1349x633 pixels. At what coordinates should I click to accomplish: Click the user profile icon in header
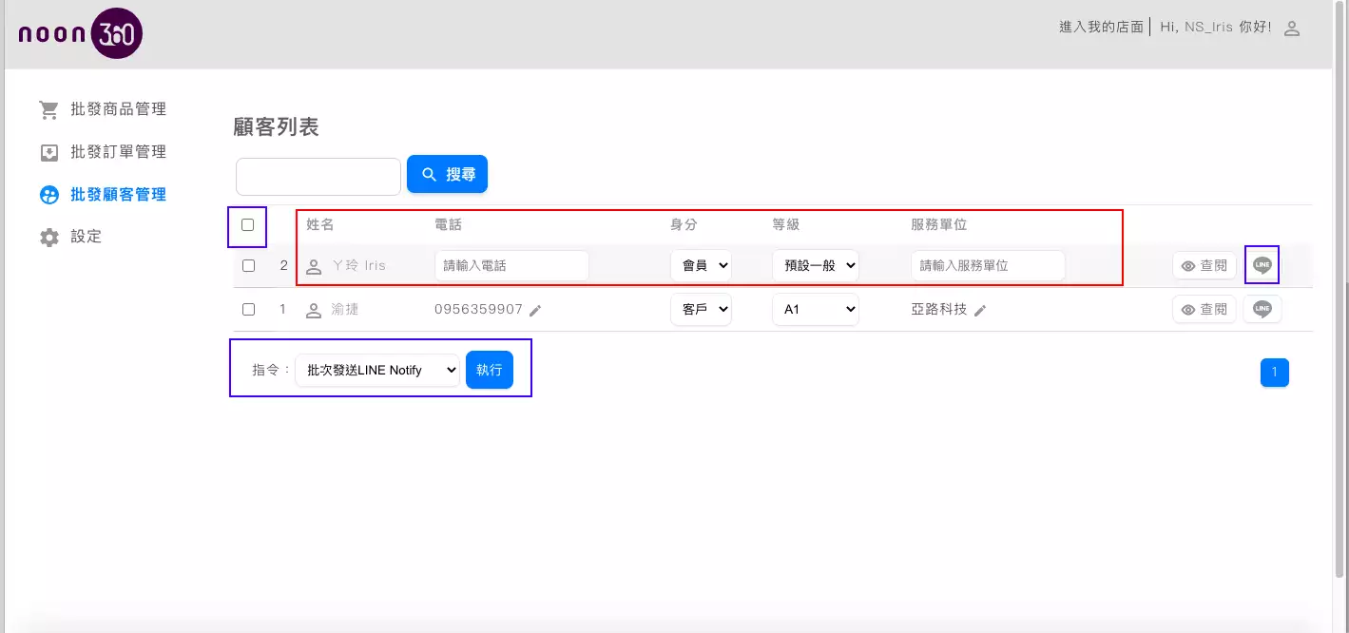[1291, 29]
